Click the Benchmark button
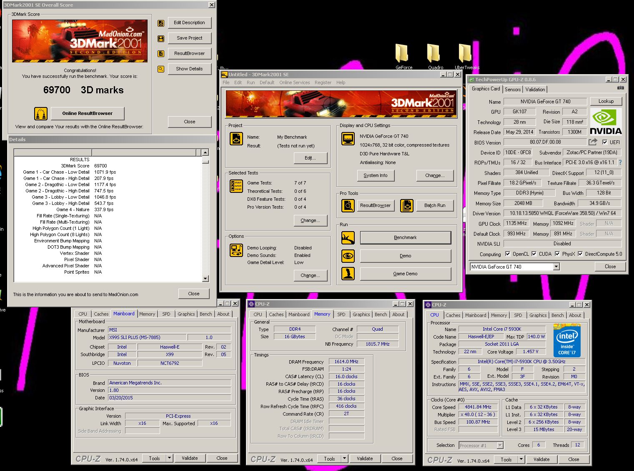 click(x=405, y=238)
